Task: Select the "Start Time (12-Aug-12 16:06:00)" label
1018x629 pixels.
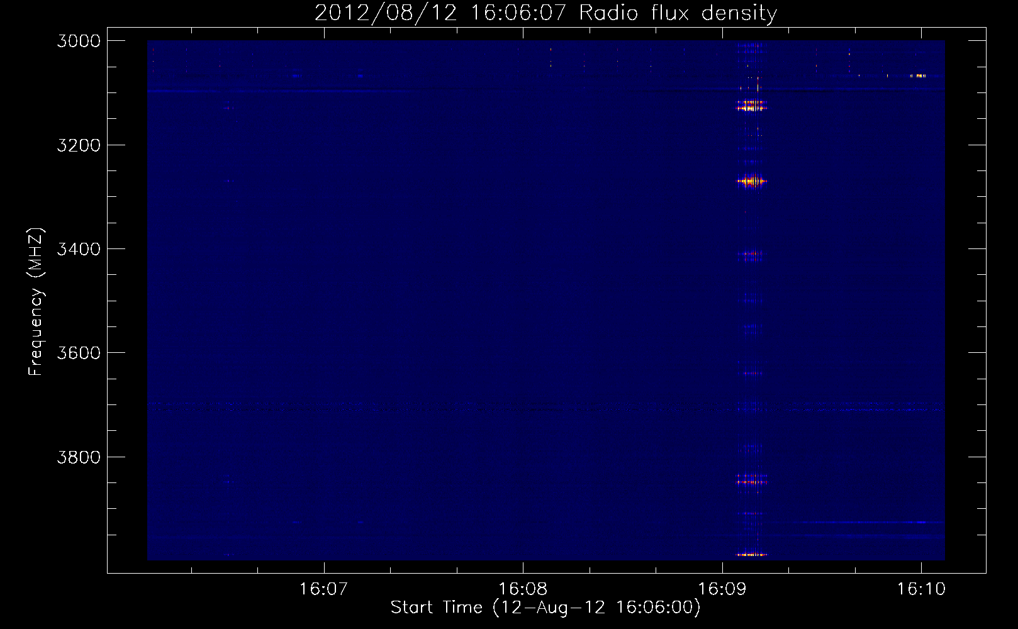Action: [x=545, y=607]
